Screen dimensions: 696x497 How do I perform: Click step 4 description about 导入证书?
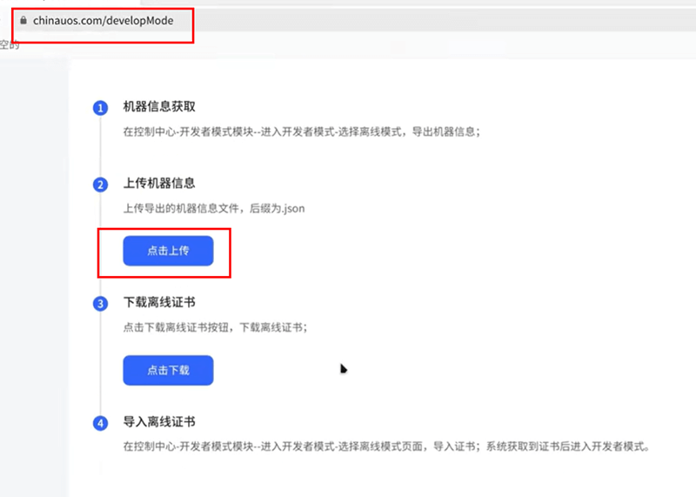click(x=386, y=447)
